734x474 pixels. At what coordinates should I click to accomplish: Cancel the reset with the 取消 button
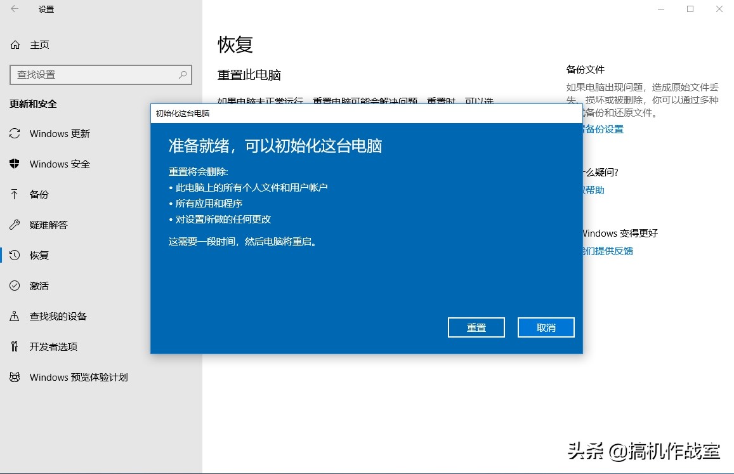[x=546, y=327]
